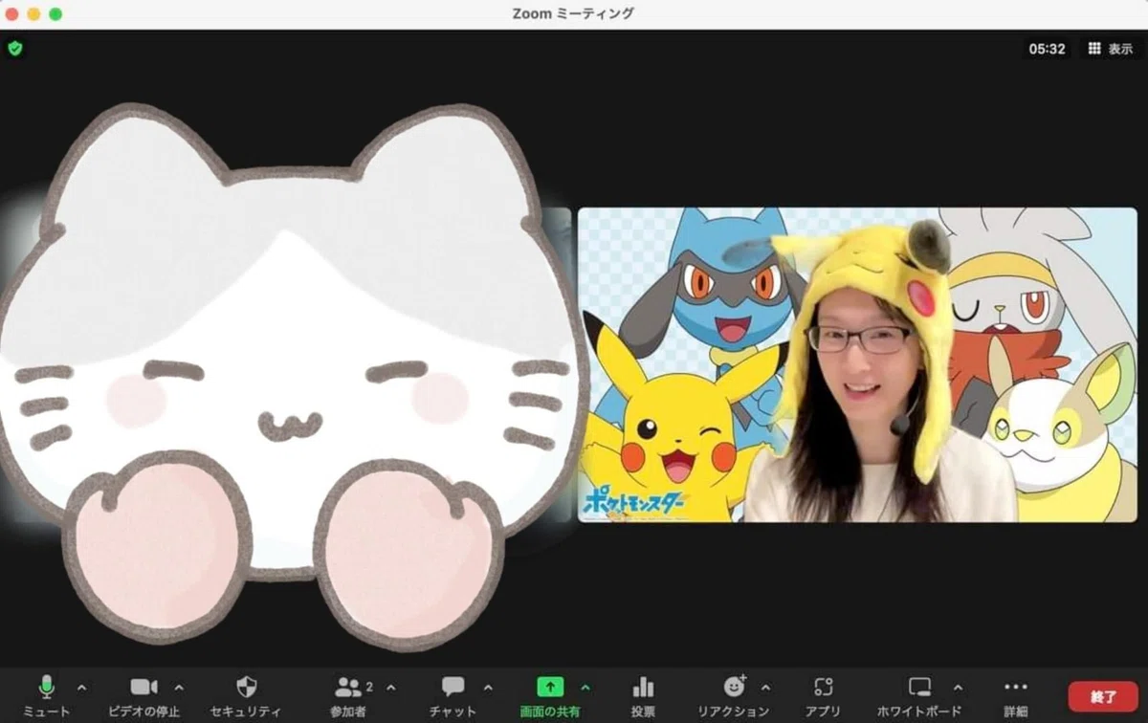Open the 参加者 participants panel
Screen dimensions: 1148x723
click(348, 695)
